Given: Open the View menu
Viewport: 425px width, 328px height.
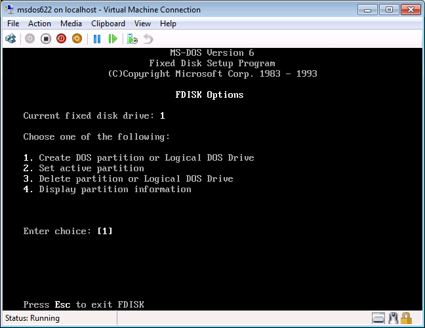Looking at the screenshot, I should click(x=142, y=24).
